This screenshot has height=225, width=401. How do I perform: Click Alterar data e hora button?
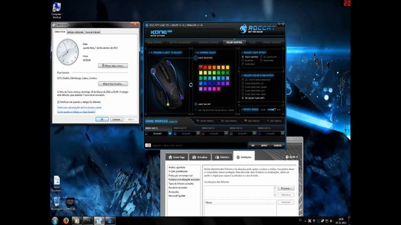[x=113, y=66]
